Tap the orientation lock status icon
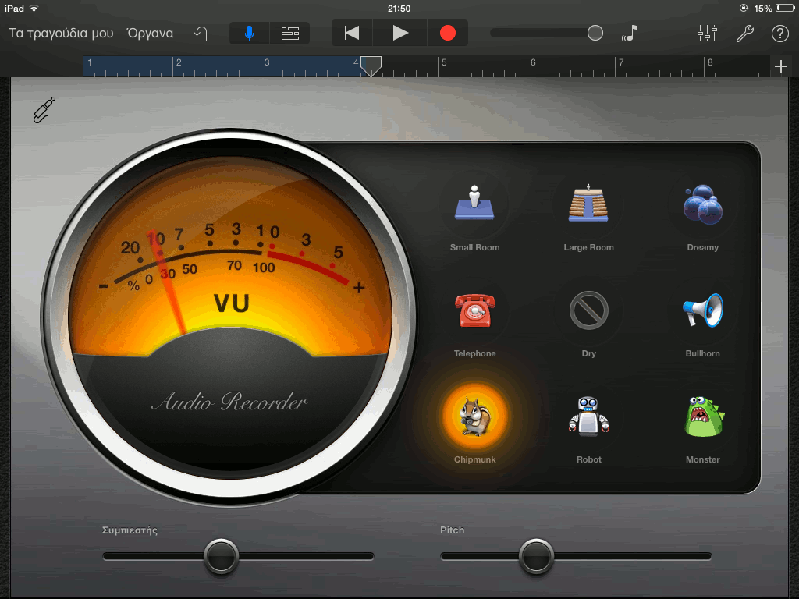 tap(744, 8)
